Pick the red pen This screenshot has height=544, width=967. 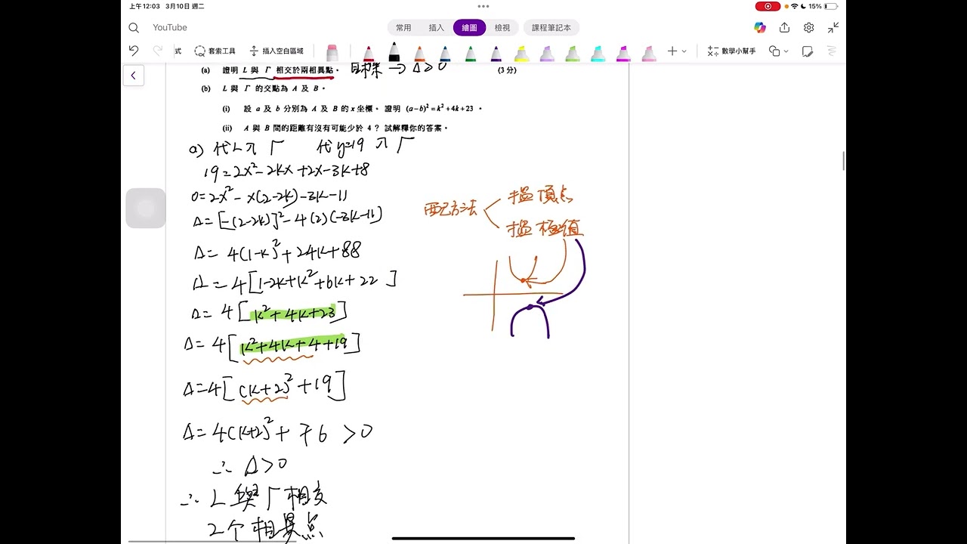click(369, 53)
